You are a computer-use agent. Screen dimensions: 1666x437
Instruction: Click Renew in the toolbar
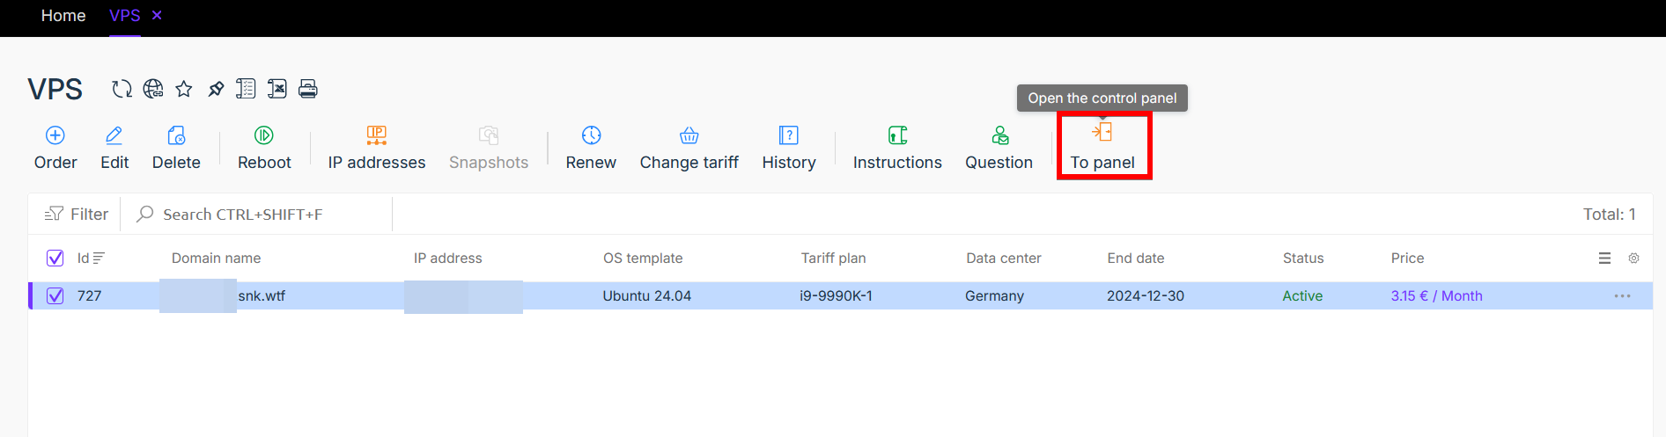[x=591, y=148]
